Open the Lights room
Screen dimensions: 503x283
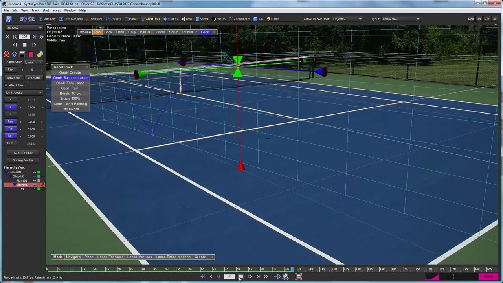273,19
